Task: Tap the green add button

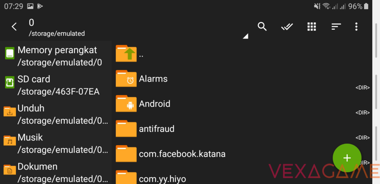Action: [347, 158]
